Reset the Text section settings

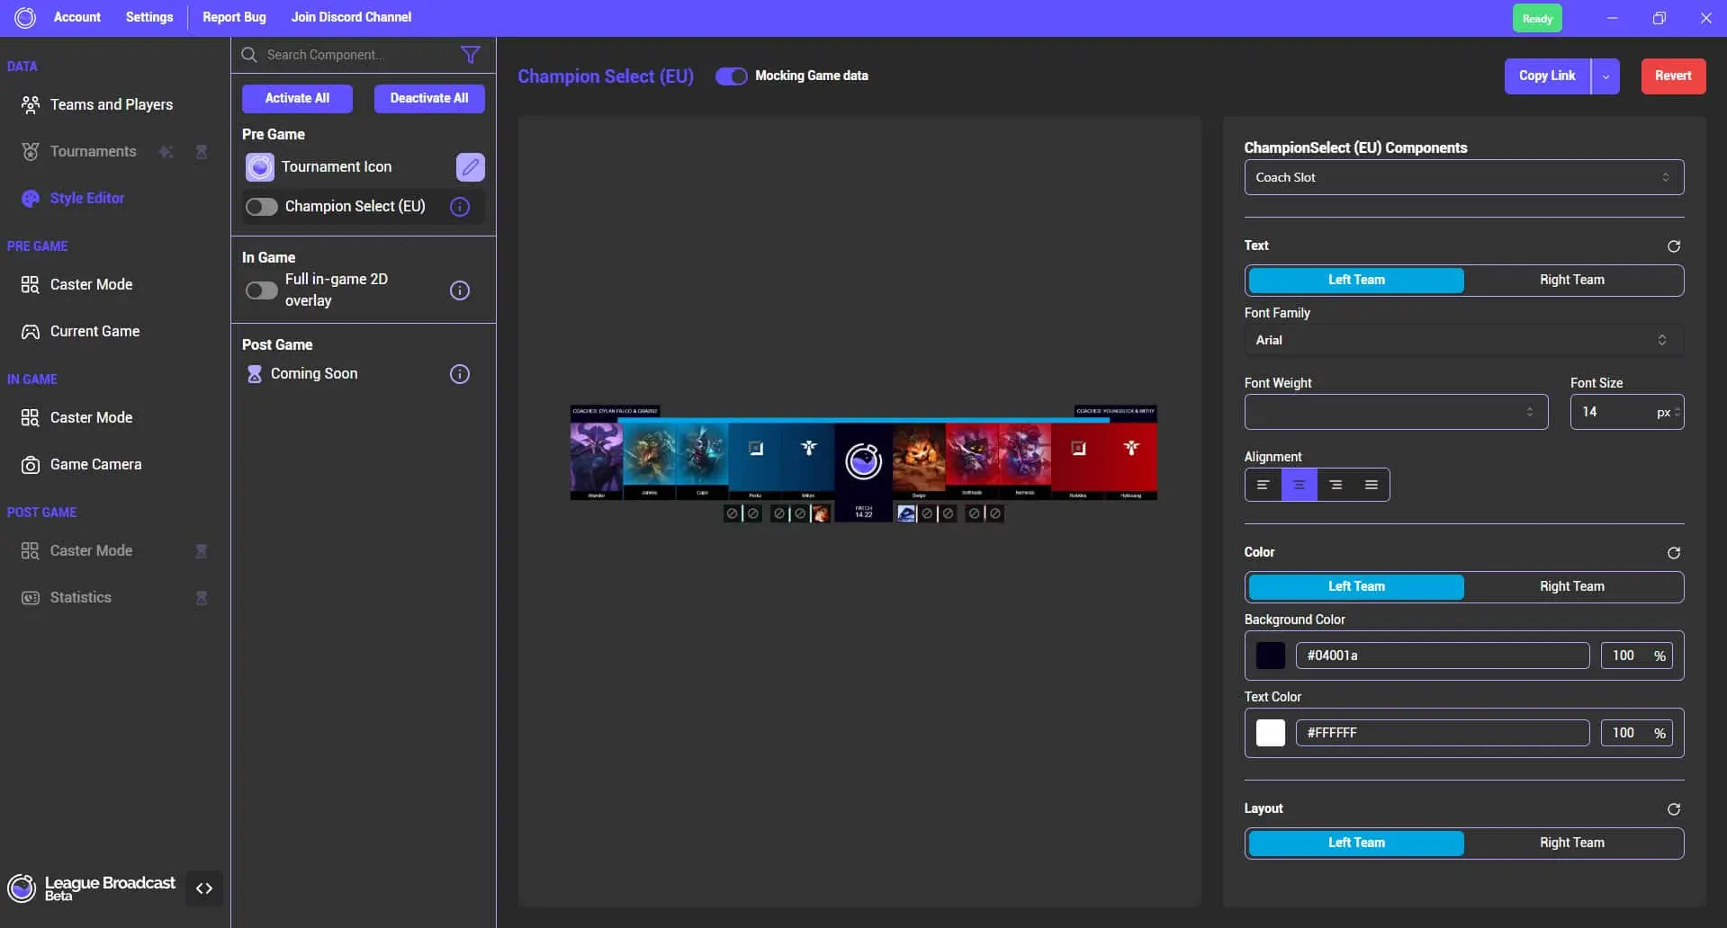pos(1673,246)
